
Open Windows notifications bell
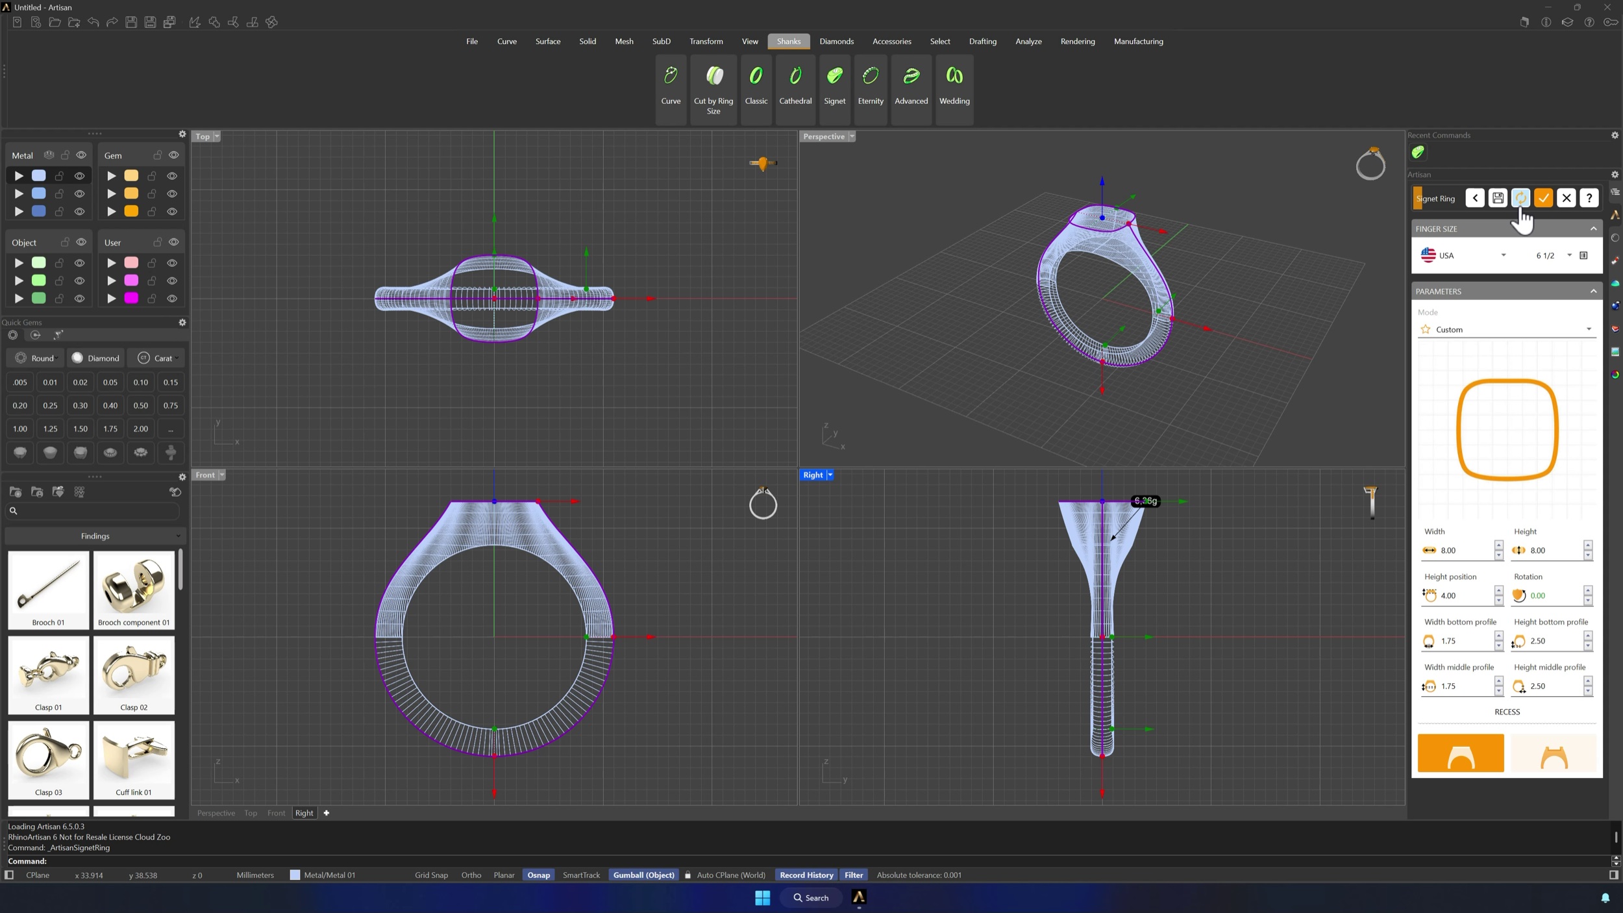pyautogui.click(x=1605, y=898)
